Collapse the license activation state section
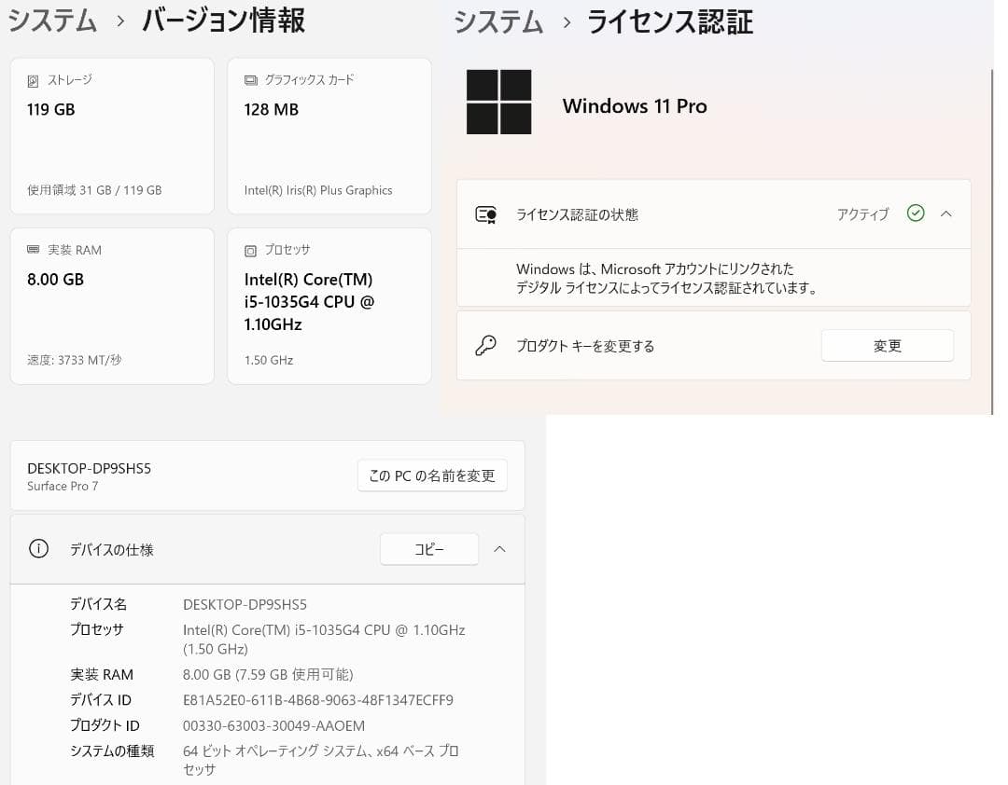The height and width of the screenshot is (785, 1008). [x=945, y=213]
